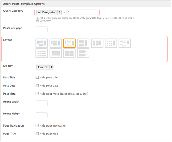Select the orange-highlighted thumbnail list layout
172x142 pixels.
[69, 43]
